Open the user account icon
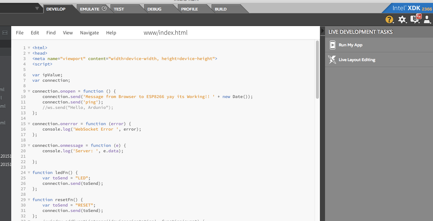The image size is (433, 221). coord(427,19)
